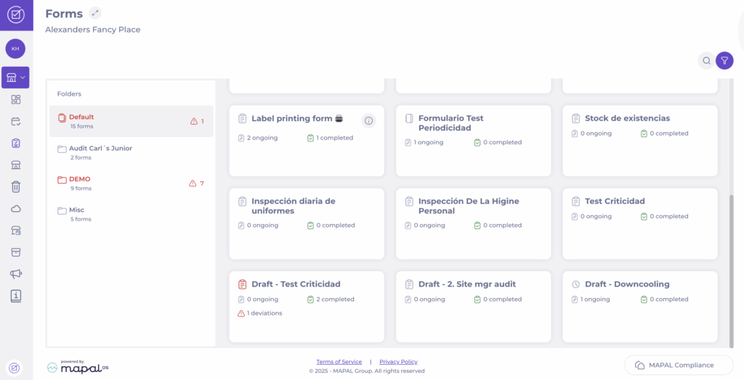The image size is (744, 380).
Task: Click the megaphone announcements icon
Action: tap(15, 274)
